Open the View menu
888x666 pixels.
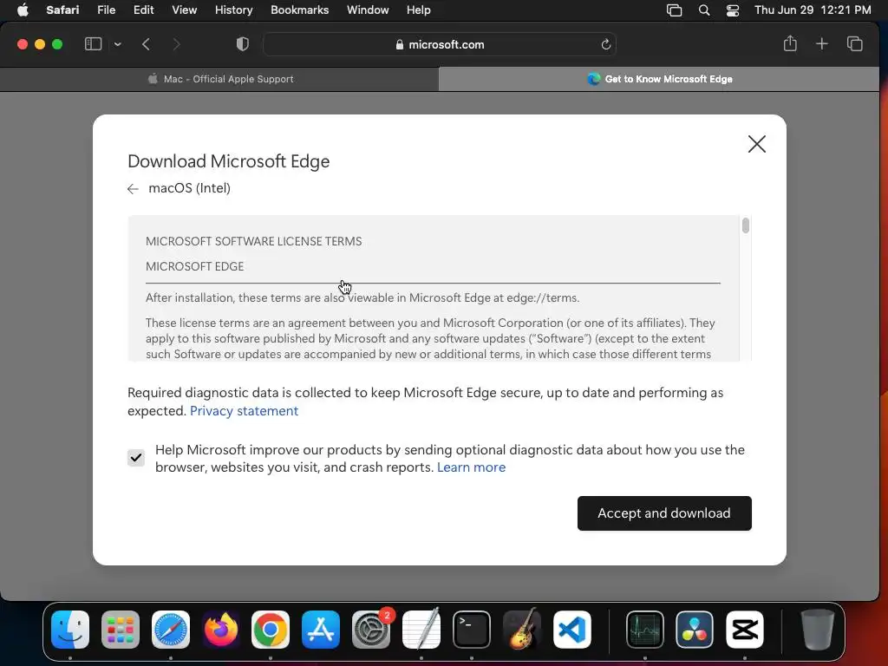[x=184, y=10]
